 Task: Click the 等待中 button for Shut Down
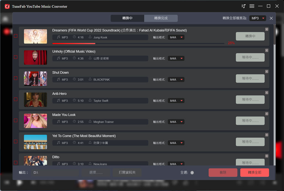[x=250, y=79]
